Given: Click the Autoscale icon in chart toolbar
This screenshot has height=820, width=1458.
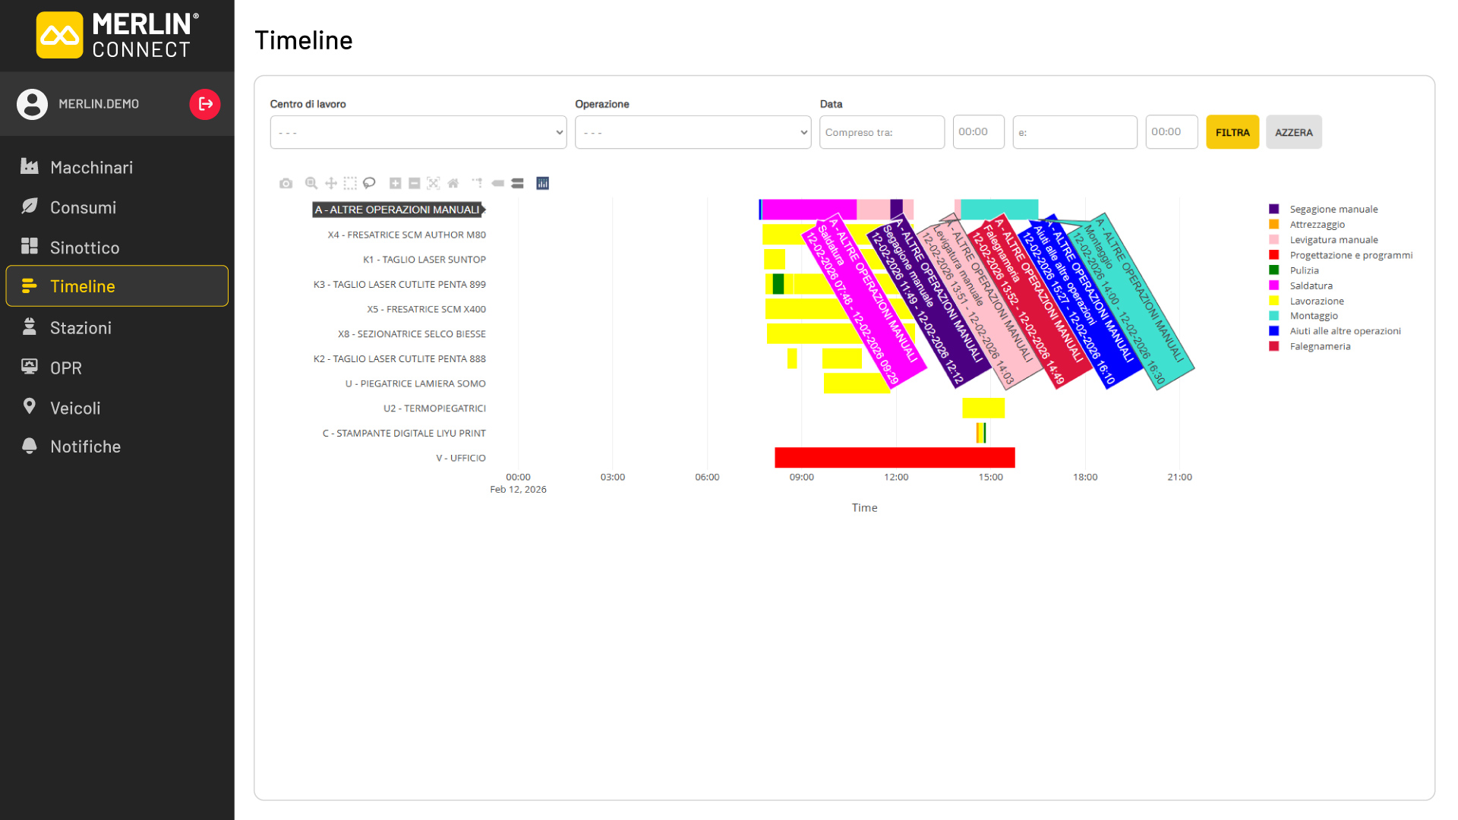Looking at the screenshot, I should coord(434,183).
